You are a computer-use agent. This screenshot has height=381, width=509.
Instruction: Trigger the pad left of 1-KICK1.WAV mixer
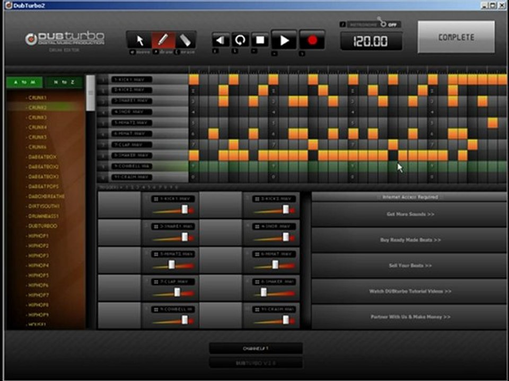coord(119,204)
